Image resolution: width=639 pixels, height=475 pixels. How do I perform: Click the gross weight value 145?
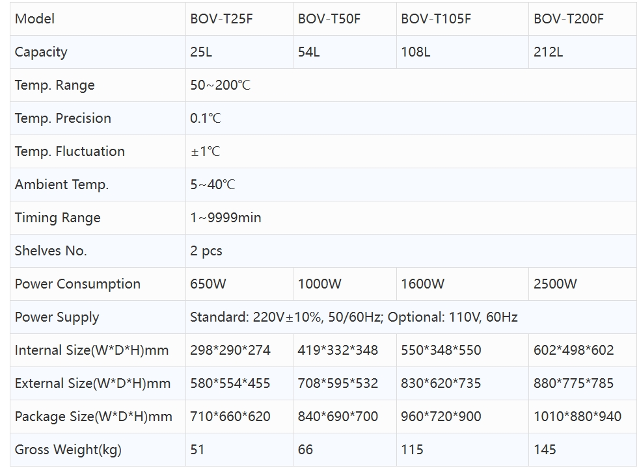coord(545,450)
